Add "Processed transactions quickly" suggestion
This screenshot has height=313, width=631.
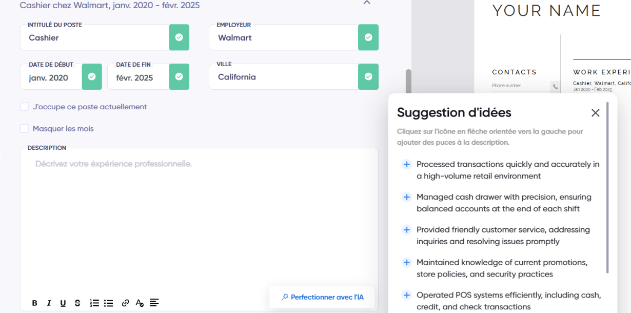coord(406,164)
